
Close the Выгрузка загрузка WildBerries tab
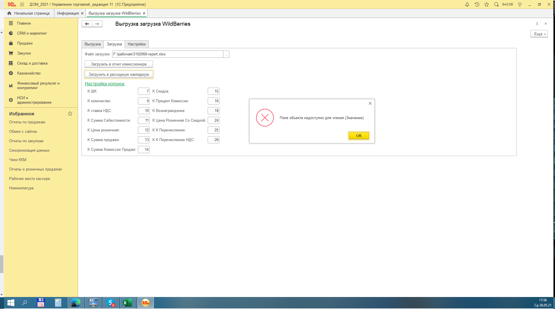click(x=144, y=13)
